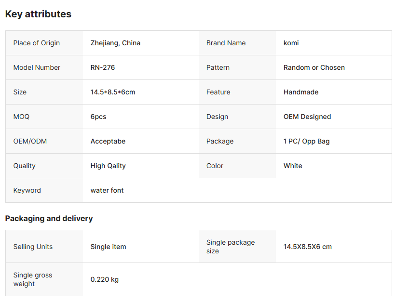The height and width of the screenshot is (302, 395).
Task: Click the 6pcs MOQ value
Action: [x=98, y=117]
